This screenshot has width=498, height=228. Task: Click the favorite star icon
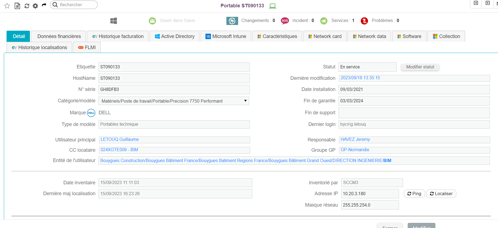7,6
